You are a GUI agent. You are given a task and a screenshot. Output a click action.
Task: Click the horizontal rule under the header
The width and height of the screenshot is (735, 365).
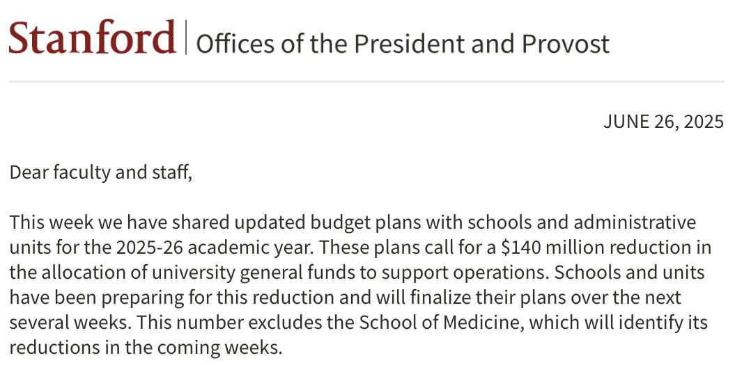tap(367, 82)
